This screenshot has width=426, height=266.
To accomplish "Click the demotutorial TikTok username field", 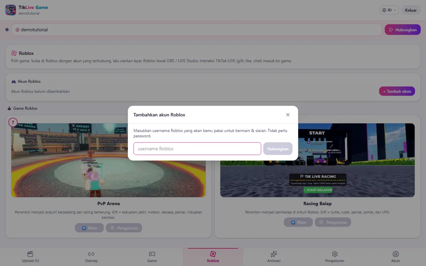I will click(197, 30).
